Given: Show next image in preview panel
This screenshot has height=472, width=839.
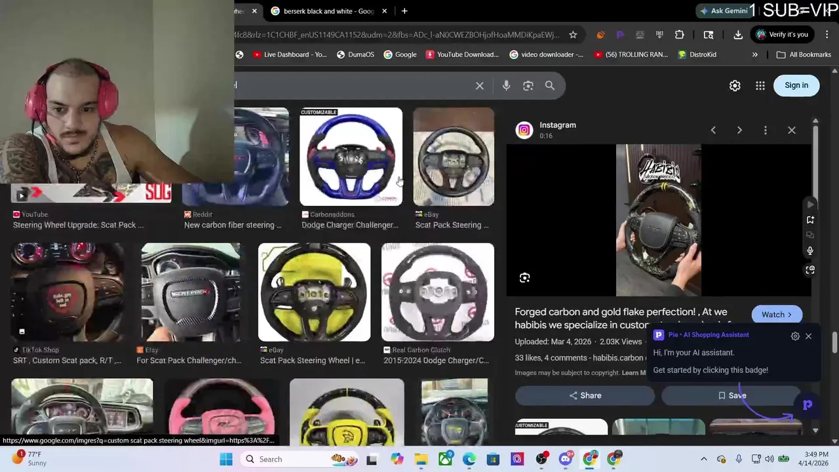Looking at the screenshot, I should [739, 130].
